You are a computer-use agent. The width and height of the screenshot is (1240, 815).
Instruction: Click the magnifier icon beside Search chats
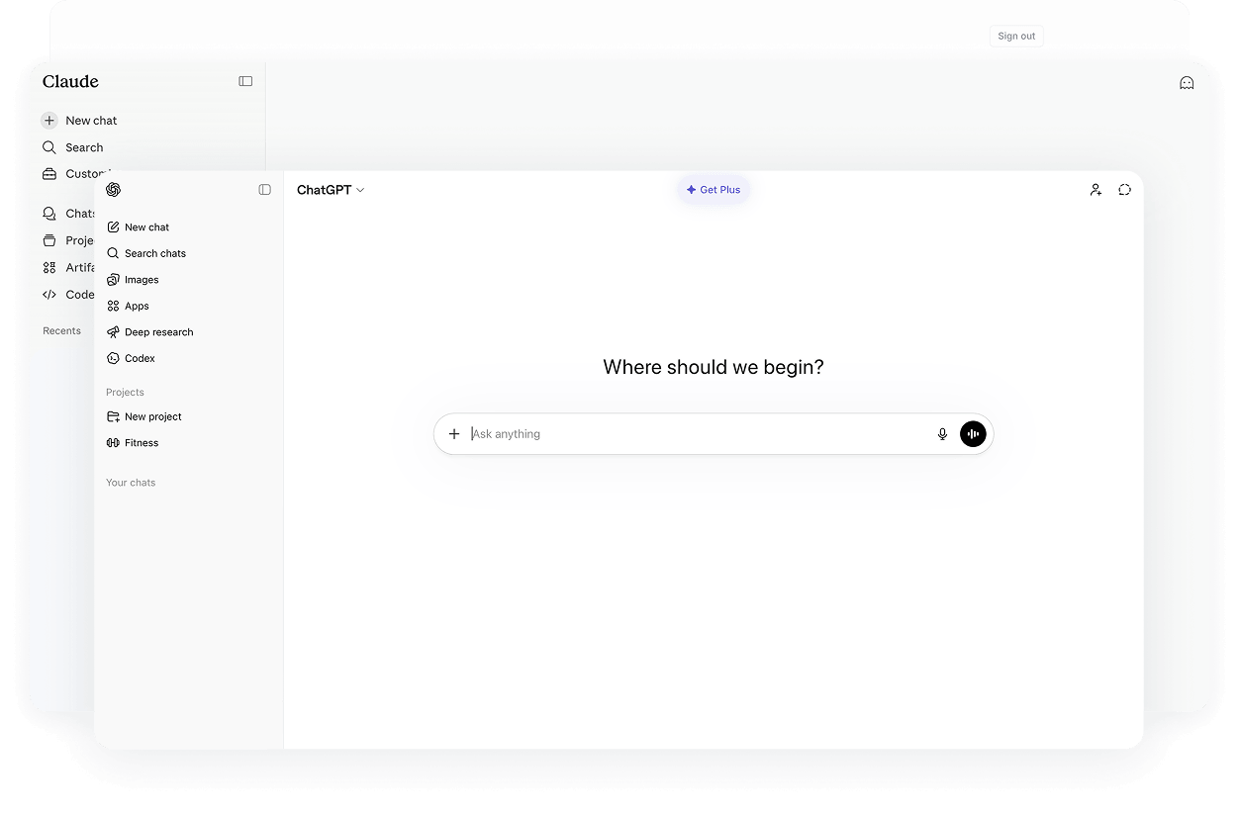click(x=113, y=253)
